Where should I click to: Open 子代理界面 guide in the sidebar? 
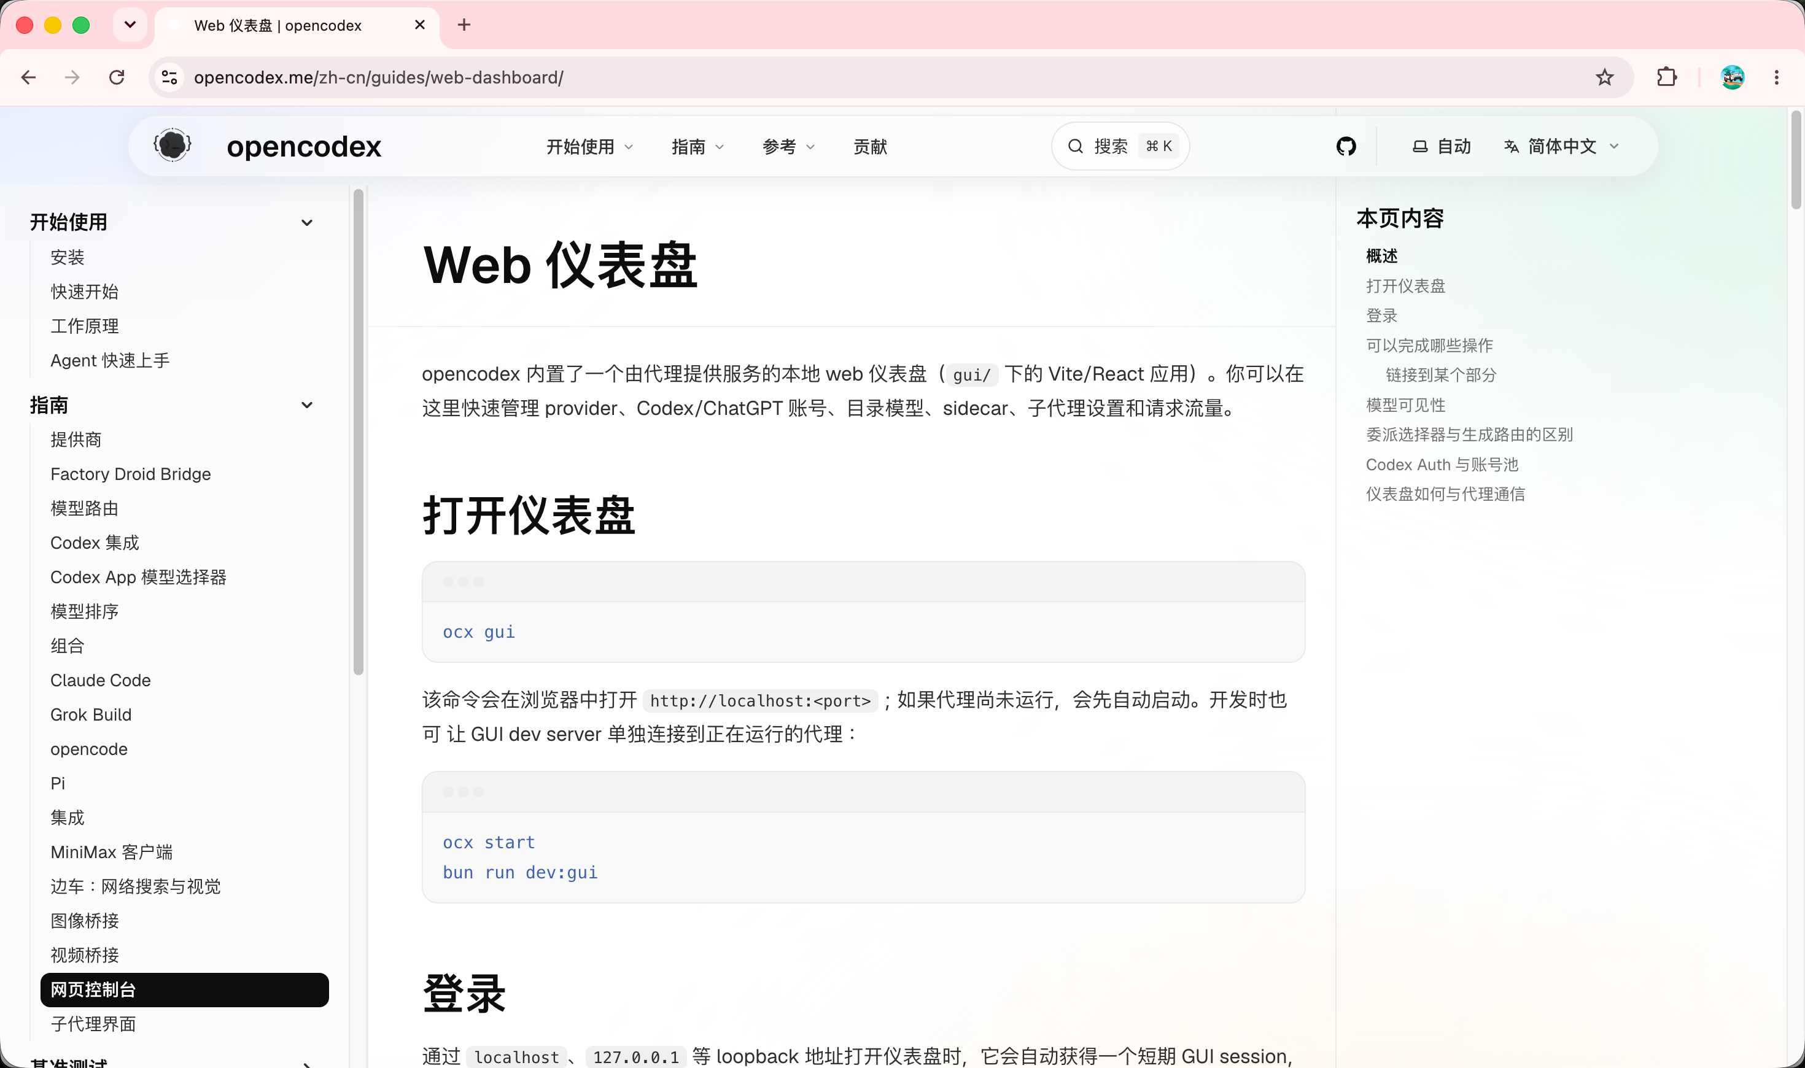point(93,1024)
